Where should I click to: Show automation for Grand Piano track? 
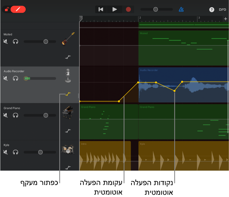[x=68, y=130]
